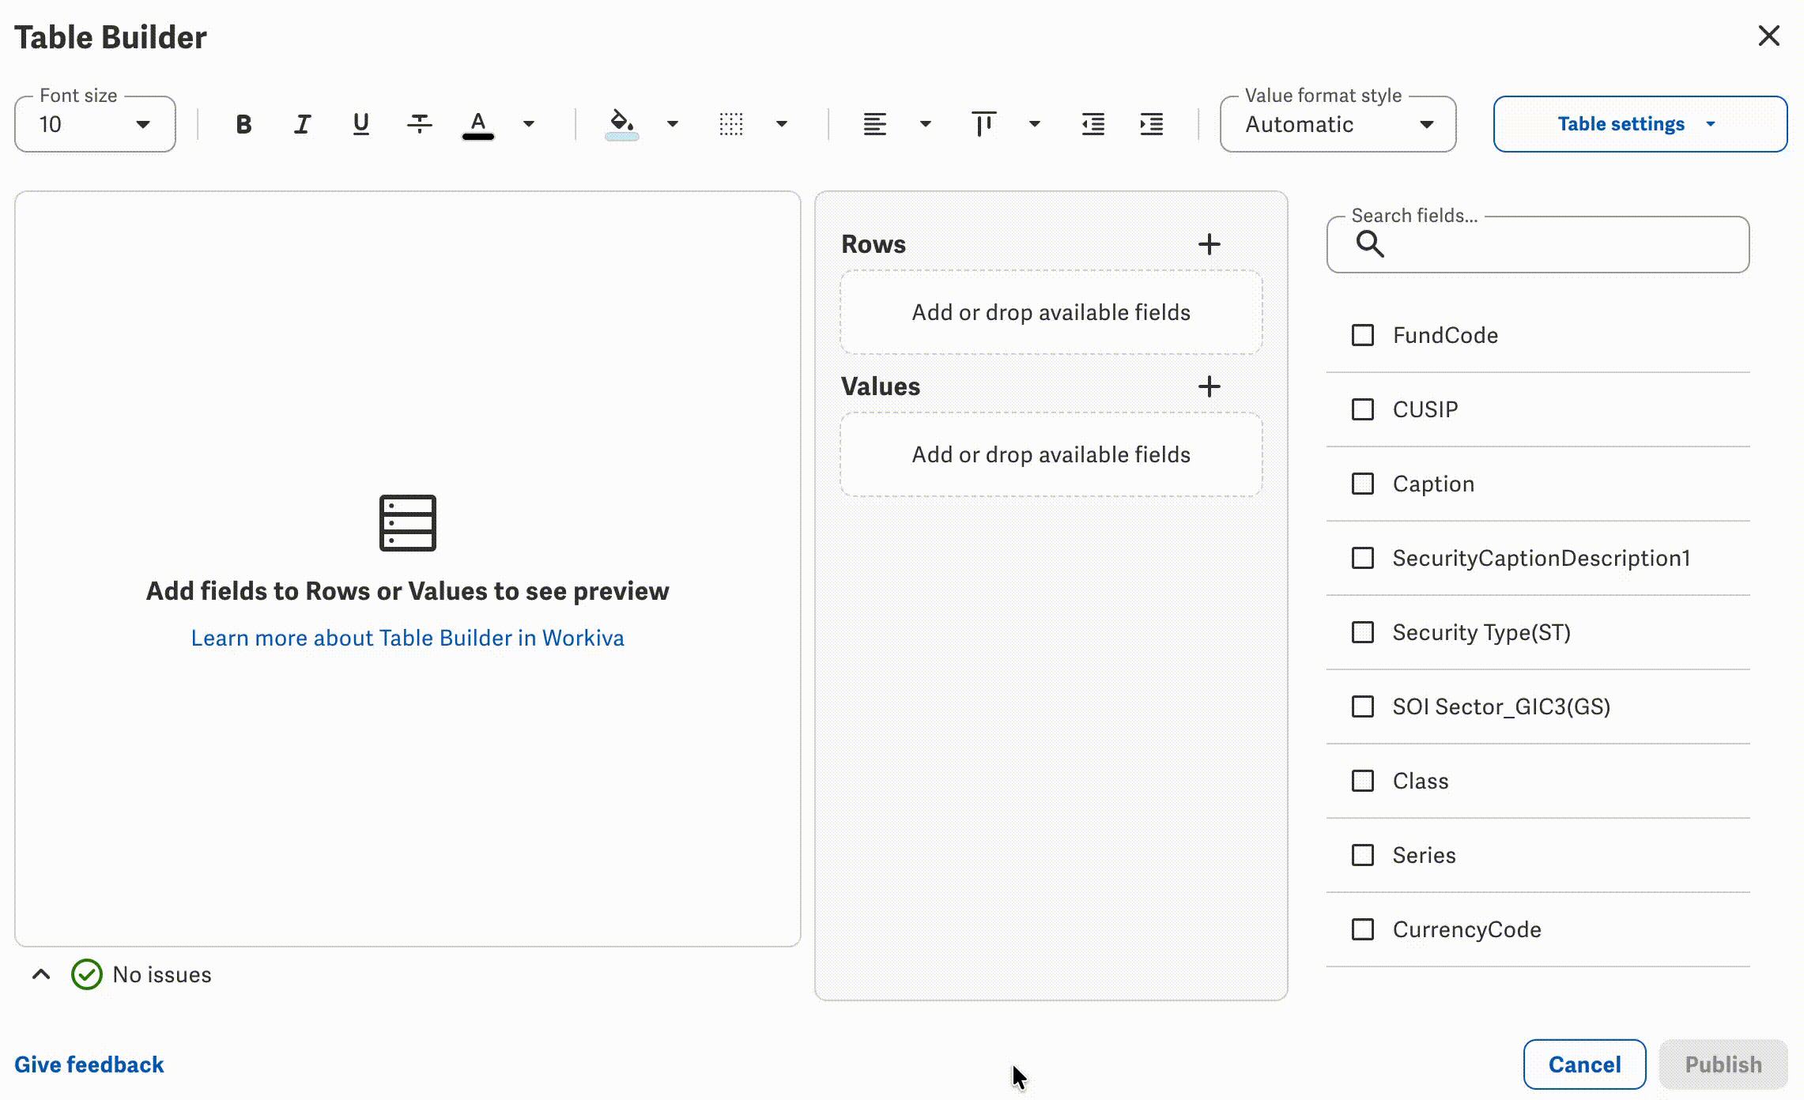Click the Values drop area
1804x1100 pixels.
tap(1051, 454)
